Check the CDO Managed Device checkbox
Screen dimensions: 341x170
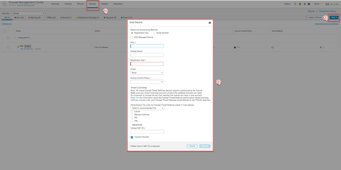[x=132, y=38]
